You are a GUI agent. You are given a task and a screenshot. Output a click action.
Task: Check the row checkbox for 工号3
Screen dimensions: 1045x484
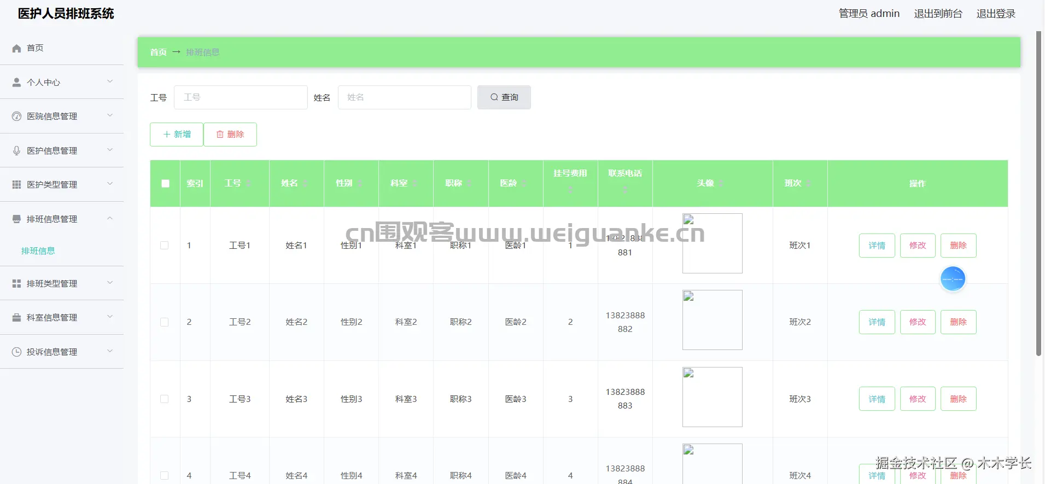click(x=164, y=399)
